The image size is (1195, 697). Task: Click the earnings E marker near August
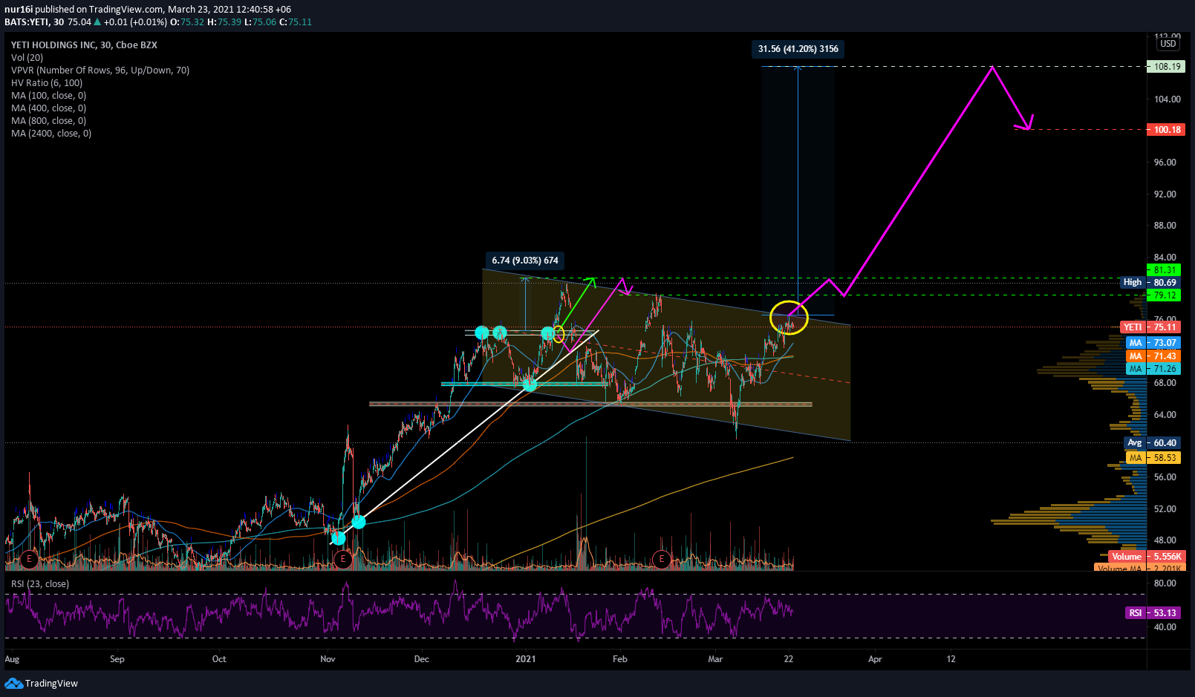29,559
